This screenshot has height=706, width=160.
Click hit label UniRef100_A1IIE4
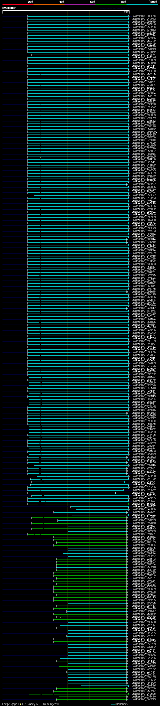pos(143,90)
